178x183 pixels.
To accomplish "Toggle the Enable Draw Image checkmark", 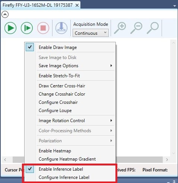I will coord(30,47).
